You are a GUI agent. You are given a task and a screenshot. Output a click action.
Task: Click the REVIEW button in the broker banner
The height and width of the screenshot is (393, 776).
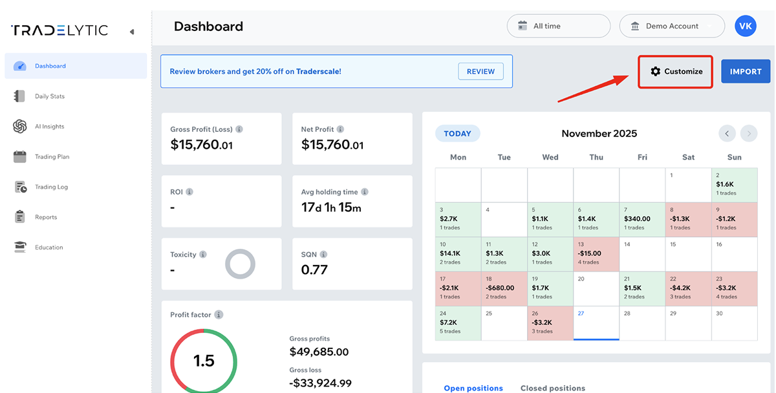tap(480, 71)
